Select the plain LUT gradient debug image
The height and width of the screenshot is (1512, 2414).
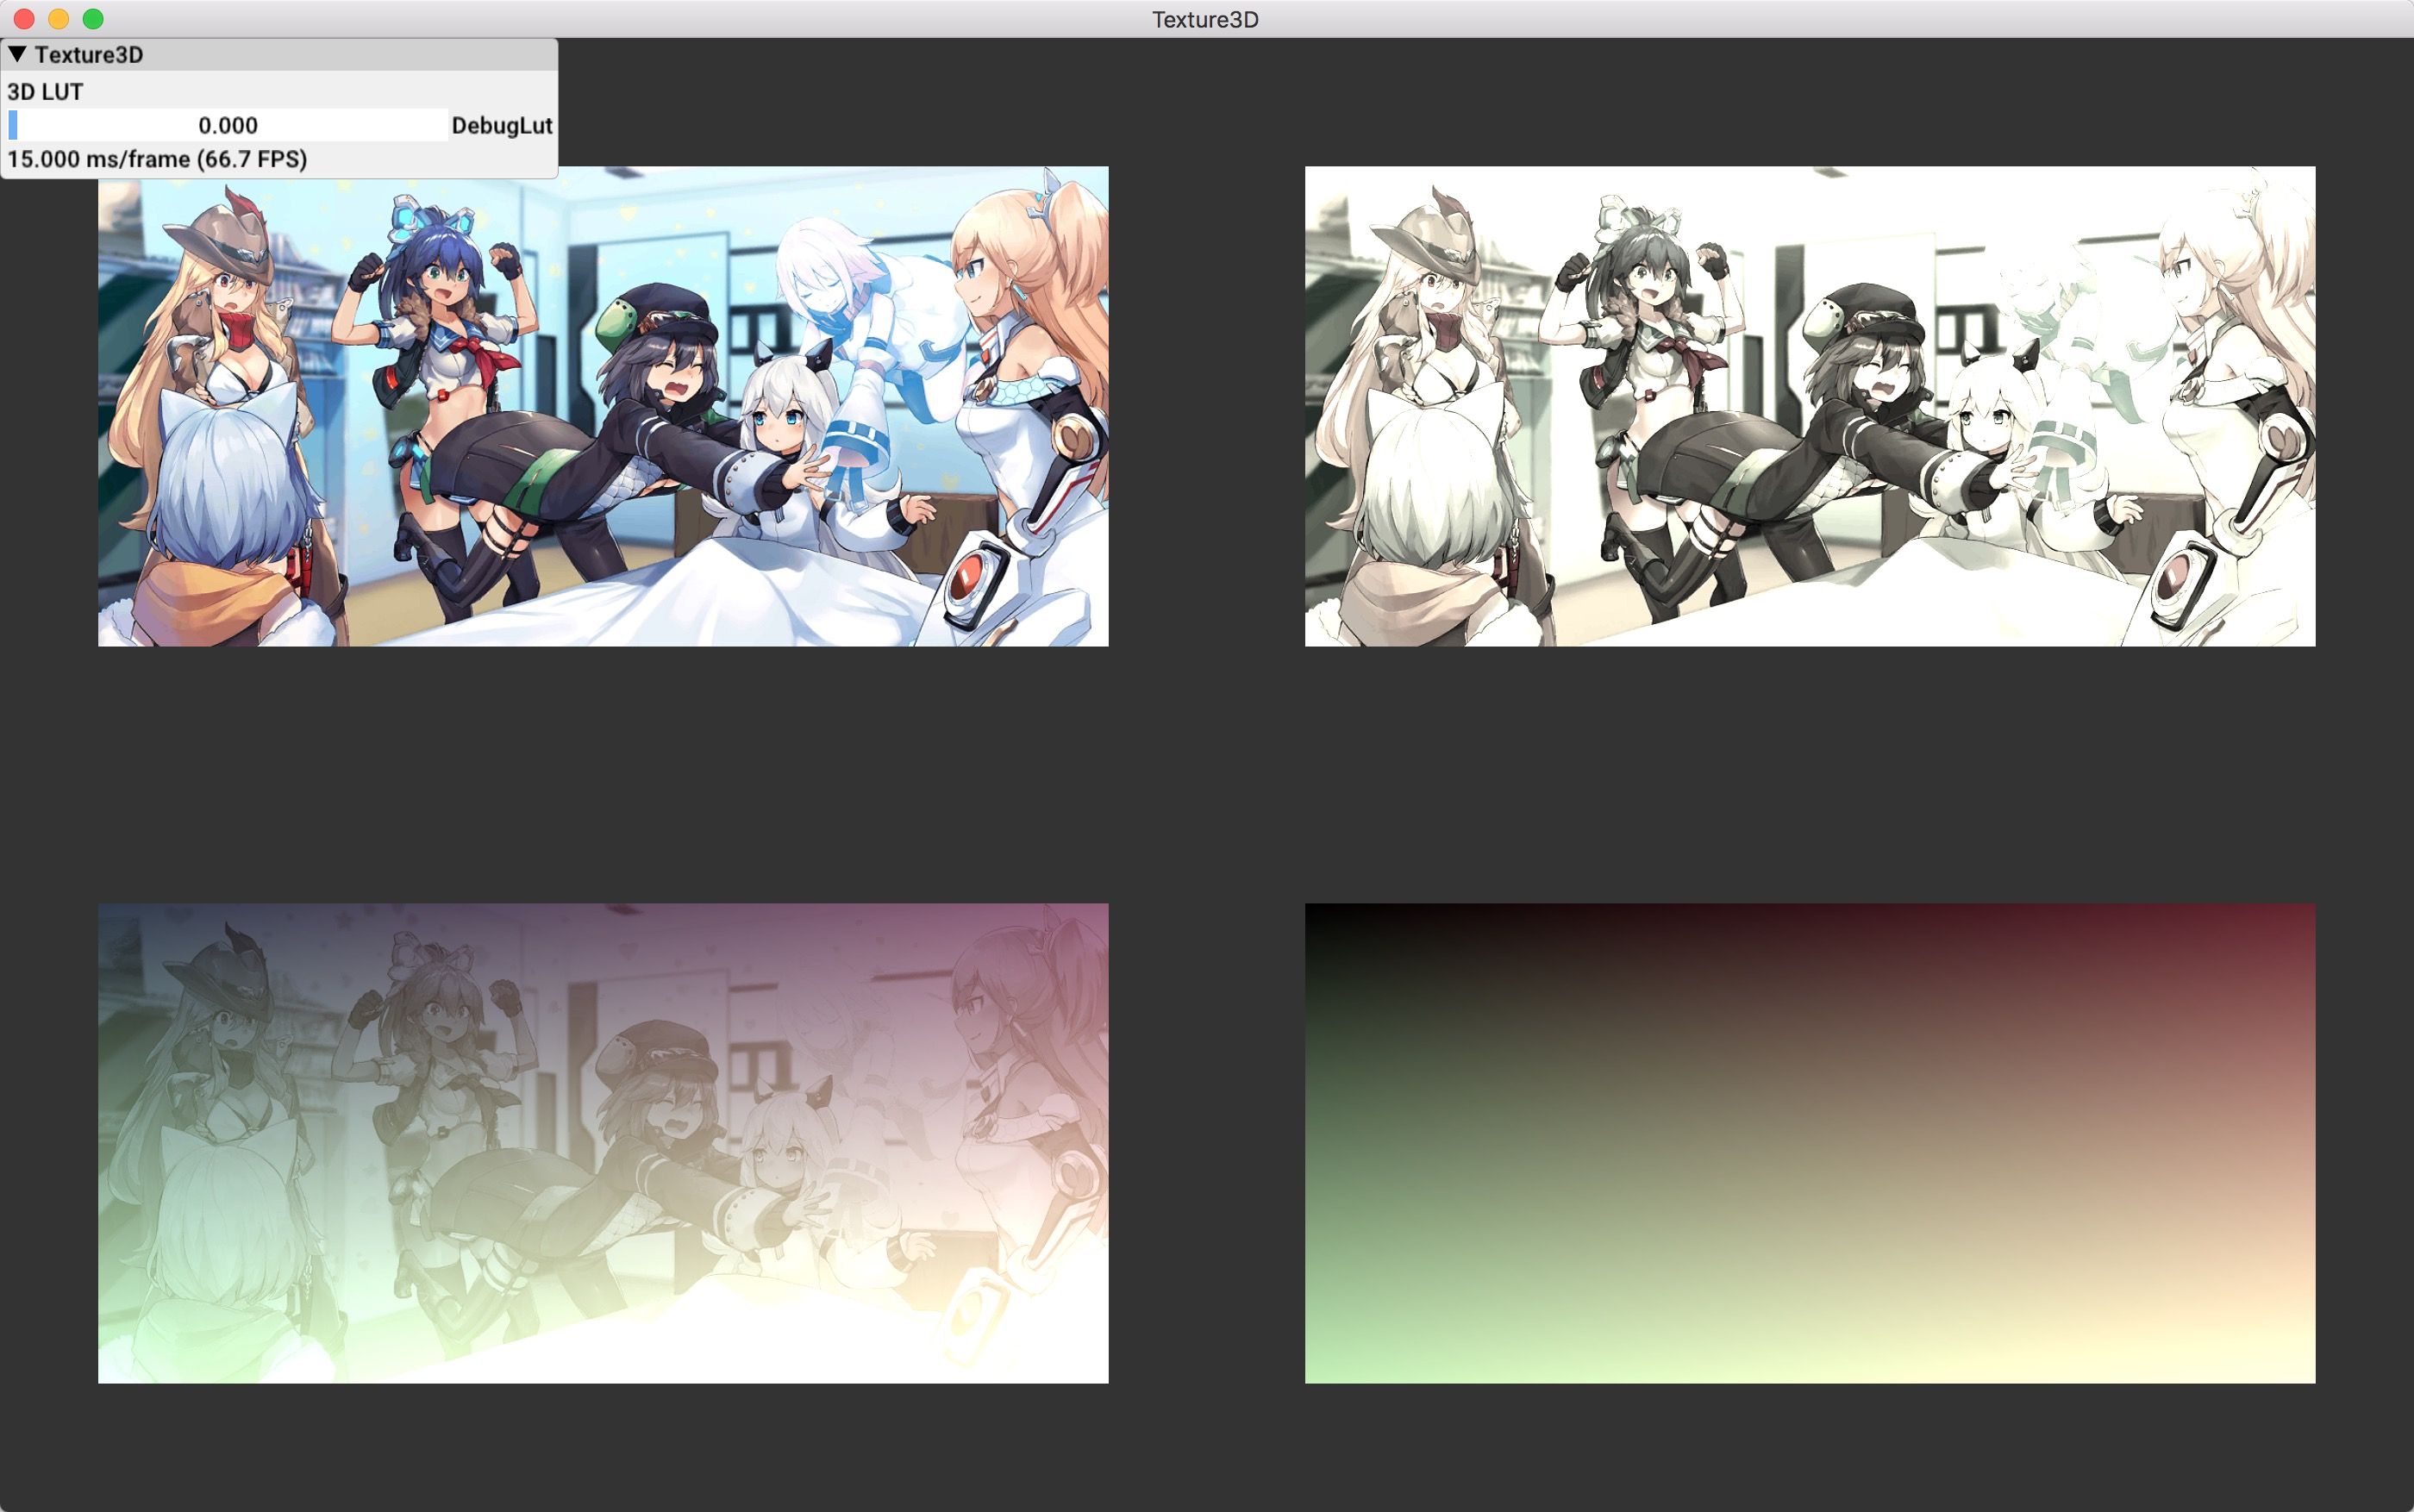pos(1809,1143)
